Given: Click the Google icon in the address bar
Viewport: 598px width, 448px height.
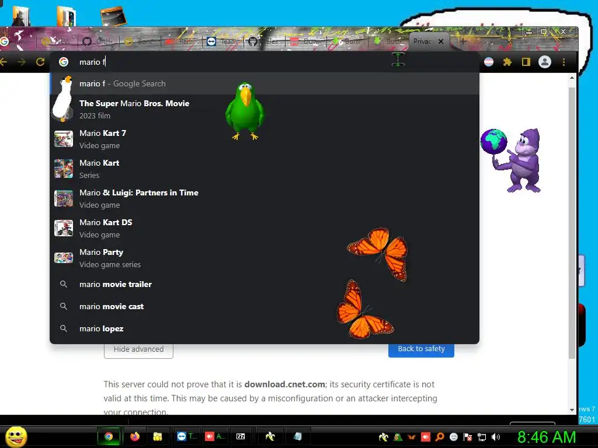Looking at the screenshot, I should (x=64, y=62).
